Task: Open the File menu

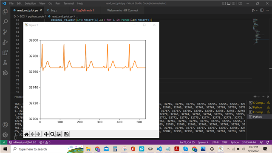Action: (11, 3)
